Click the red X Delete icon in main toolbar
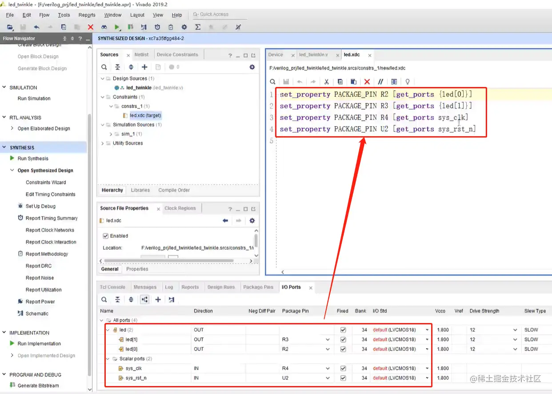552x394 pixels. [x=91, y=27]
